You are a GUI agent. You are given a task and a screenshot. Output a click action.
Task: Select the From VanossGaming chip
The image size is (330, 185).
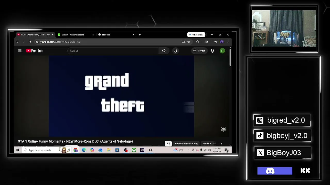coord(186,144)
